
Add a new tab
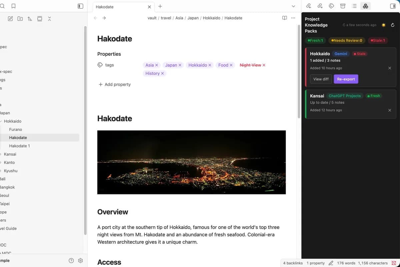[x=160, y=6]
